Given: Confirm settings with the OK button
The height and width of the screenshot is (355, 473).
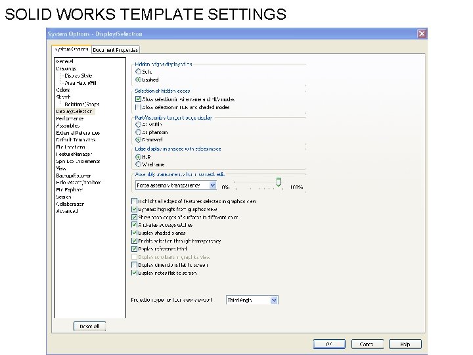Looking at the screenshot, I should click(x=329, y=344).
